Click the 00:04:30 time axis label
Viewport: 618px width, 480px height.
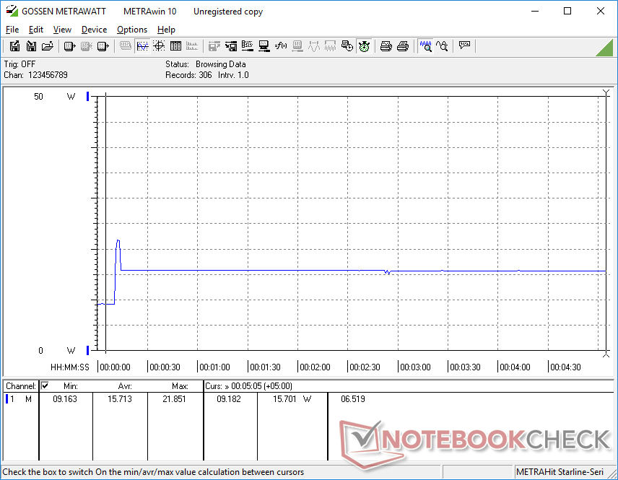[x=565, y=367]
